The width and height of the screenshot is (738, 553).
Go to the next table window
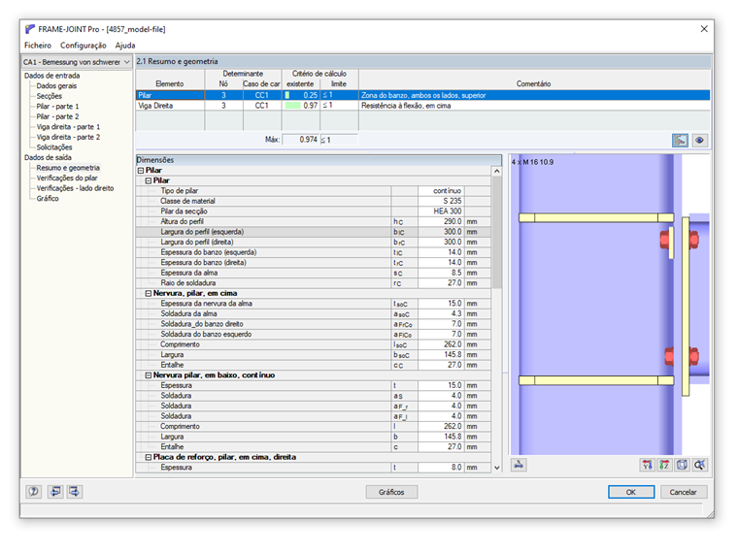(75, 492)
